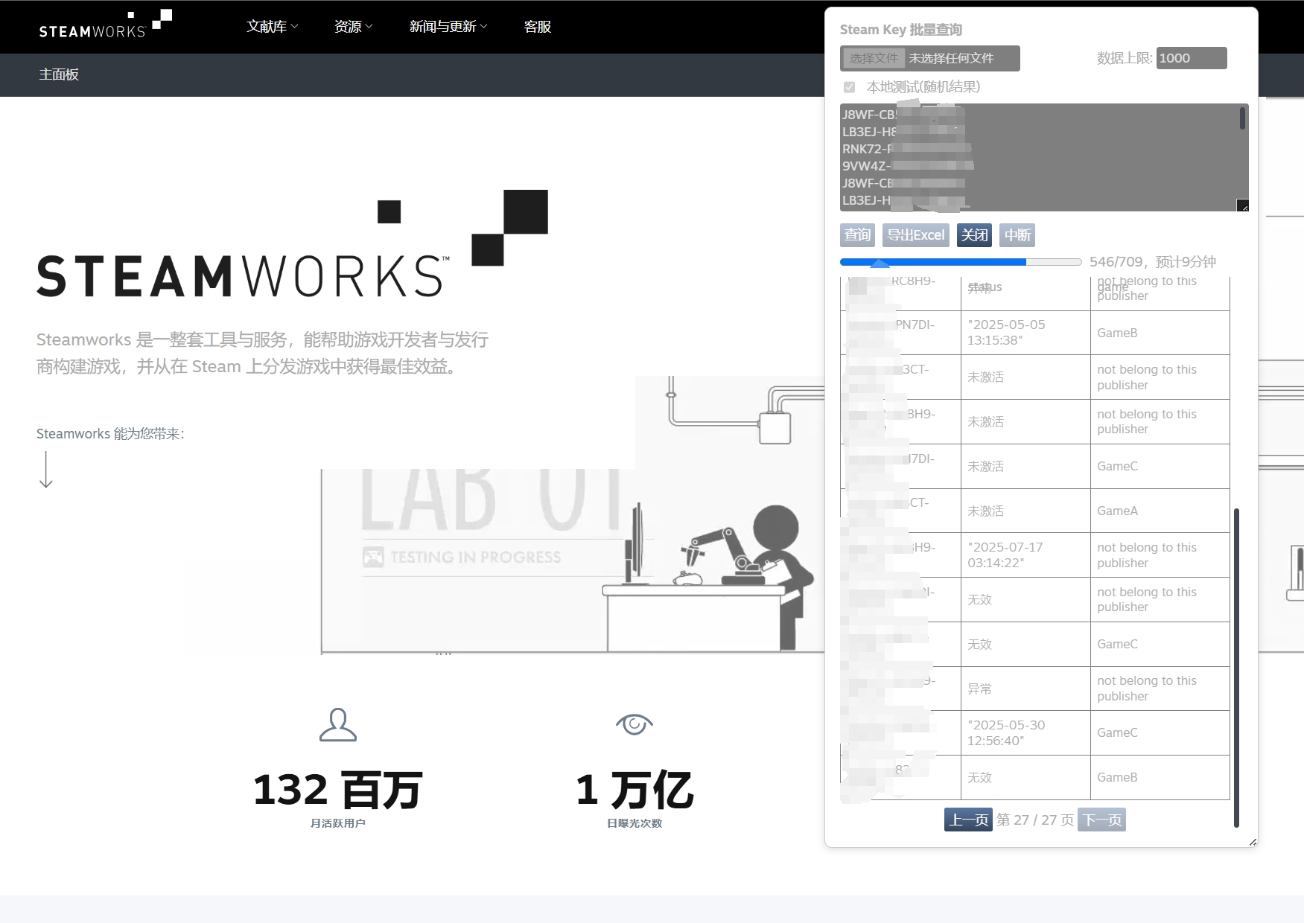This screenshot has width=1304, height=923.
Task: Click the 未选择任何文件 file status text
Action: pos(951,58)
